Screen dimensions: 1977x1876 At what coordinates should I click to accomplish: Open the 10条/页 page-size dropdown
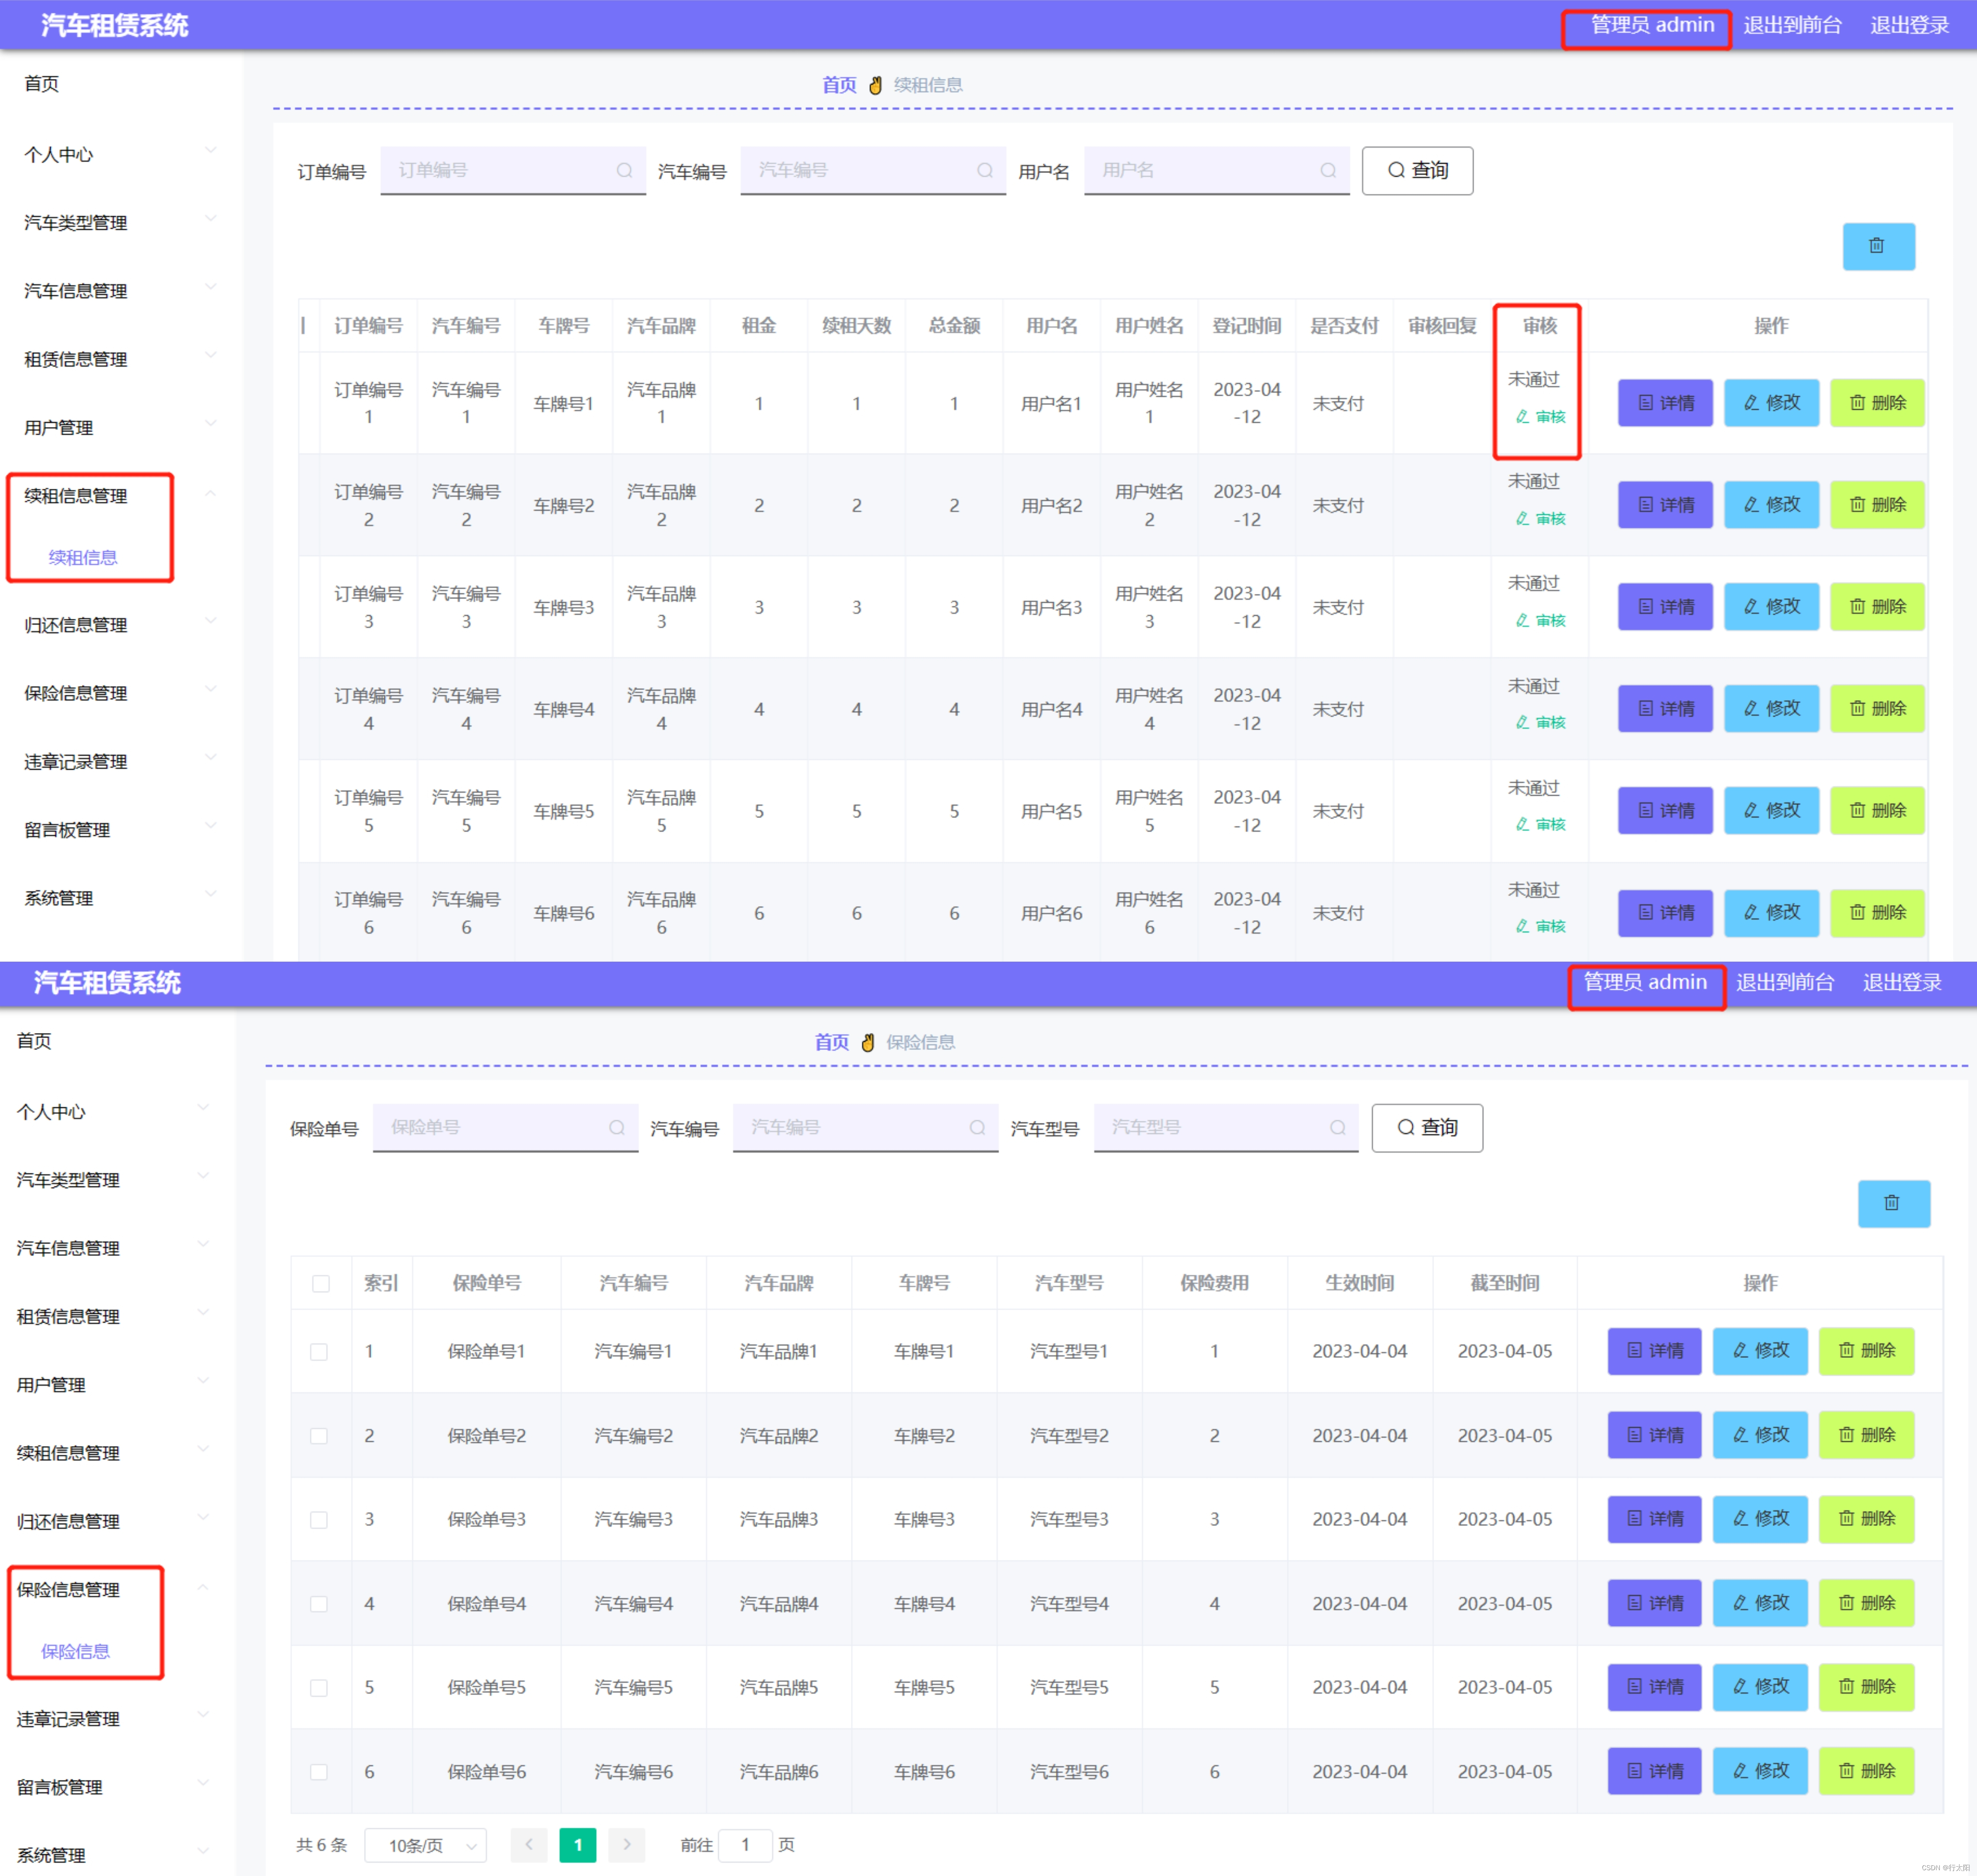point(425,1845)
